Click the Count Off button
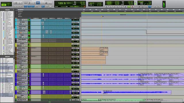Image resolution: width=184 pixels, height=103 pixels. [x=141, y=2]
